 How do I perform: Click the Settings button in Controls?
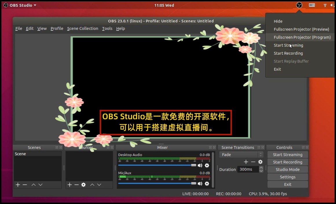(287, 177)
